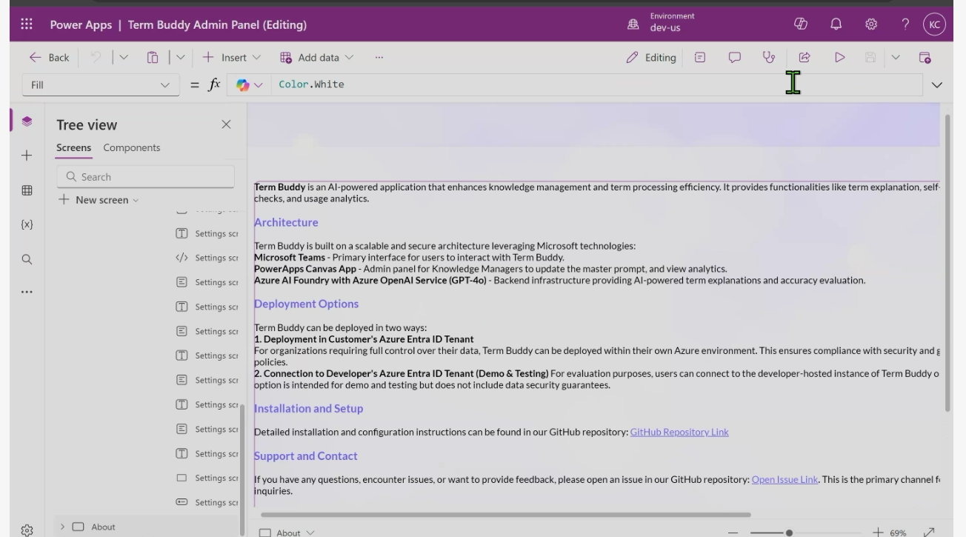This screenshot has height=537, width=966.
Task: Click the fx formula icon
Action: click(x=214, y=84)
